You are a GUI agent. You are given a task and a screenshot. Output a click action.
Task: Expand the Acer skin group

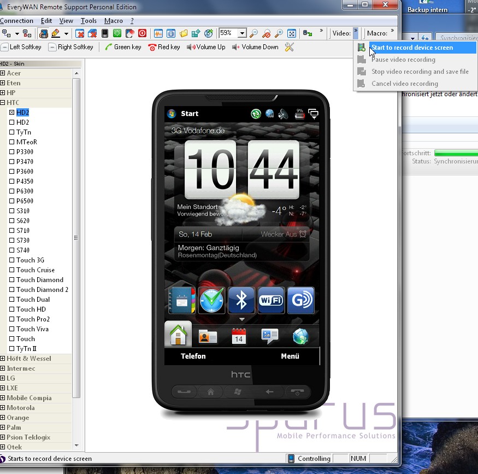point(2,73)
